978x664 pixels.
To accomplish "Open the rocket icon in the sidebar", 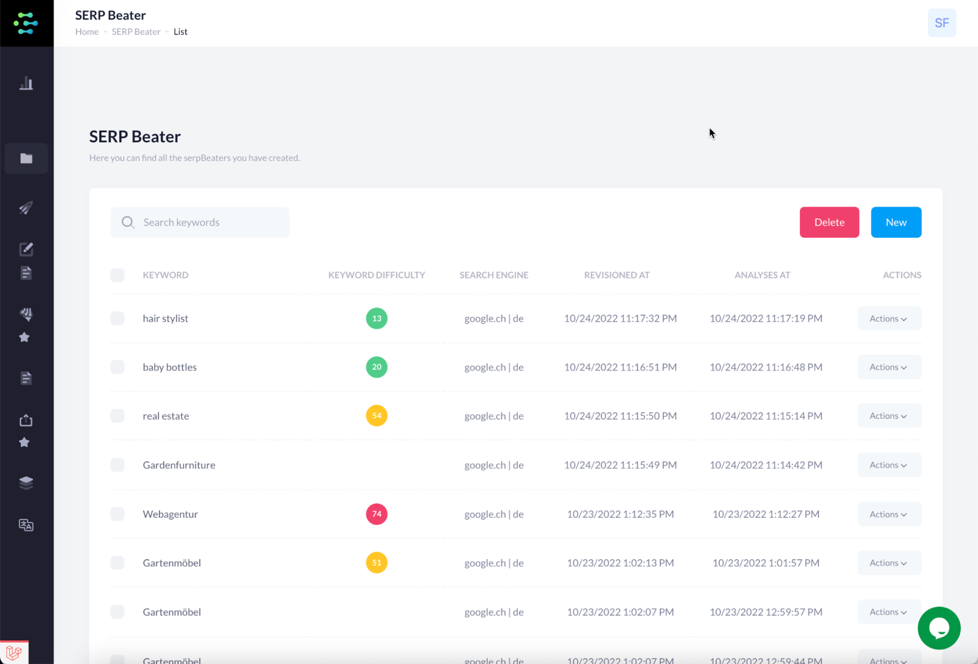I will (x=26, y=208).
